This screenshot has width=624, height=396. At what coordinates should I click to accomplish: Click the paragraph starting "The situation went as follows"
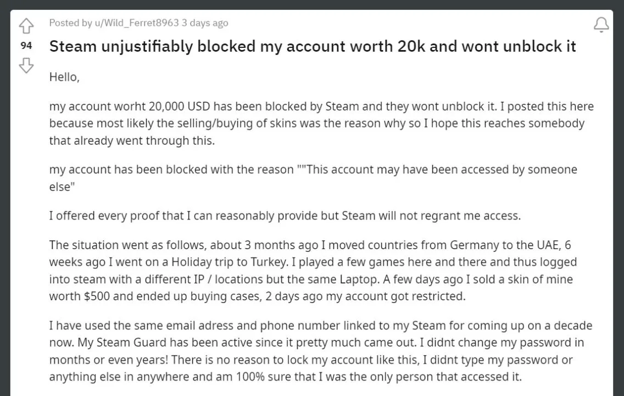313,271
